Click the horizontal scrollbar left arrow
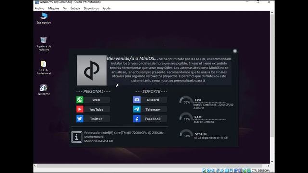Image resolution: width=308 pixels, height=173 pixels. click(35, 166)
